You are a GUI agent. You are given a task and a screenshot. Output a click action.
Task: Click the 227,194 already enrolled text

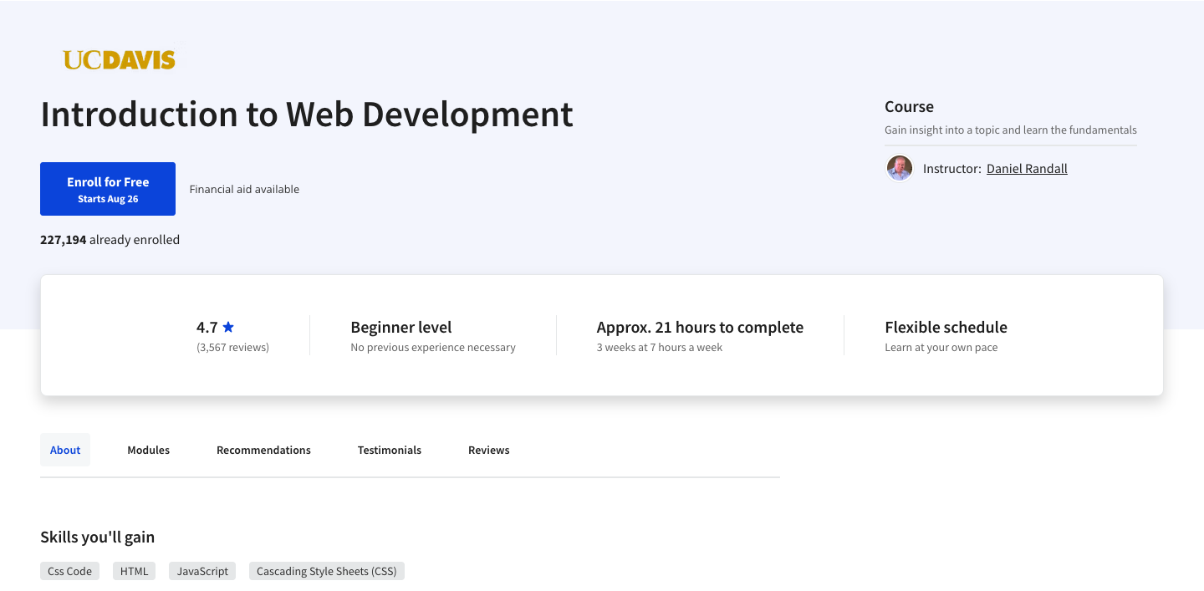[110, 240]
